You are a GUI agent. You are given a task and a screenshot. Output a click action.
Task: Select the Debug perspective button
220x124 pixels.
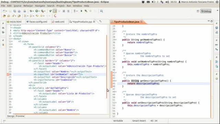[206, 11]
